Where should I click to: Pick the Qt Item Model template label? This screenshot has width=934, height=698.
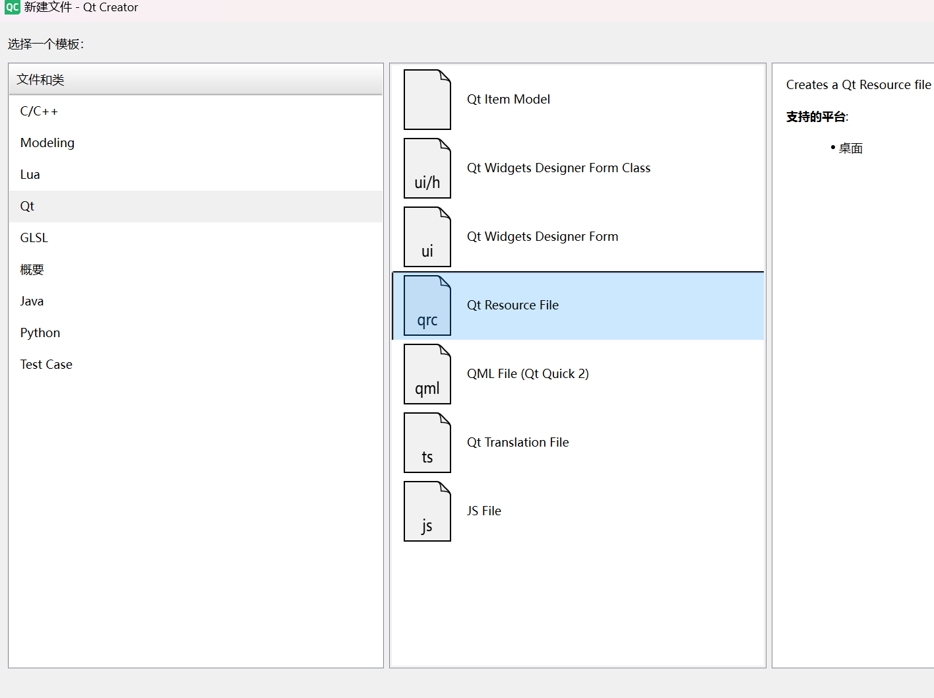tap(509, 100)
